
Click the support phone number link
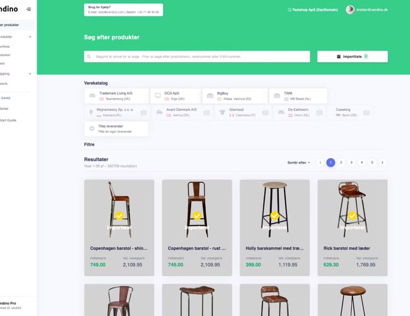(x=148, y=12)
